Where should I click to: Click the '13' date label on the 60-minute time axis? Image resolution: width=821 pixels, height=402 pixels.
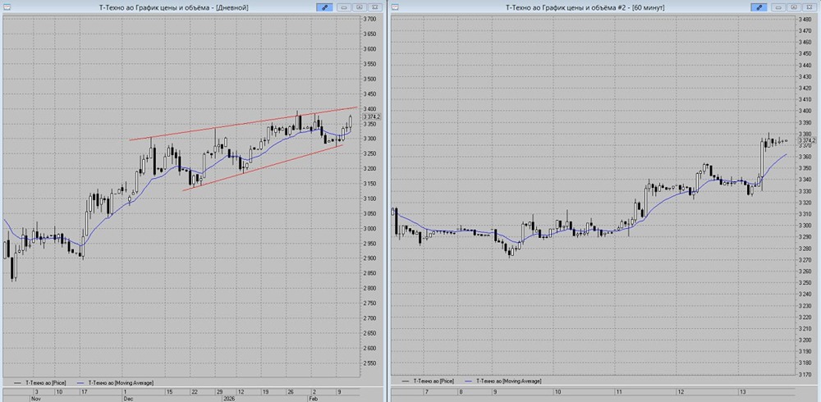click(742, 391)
